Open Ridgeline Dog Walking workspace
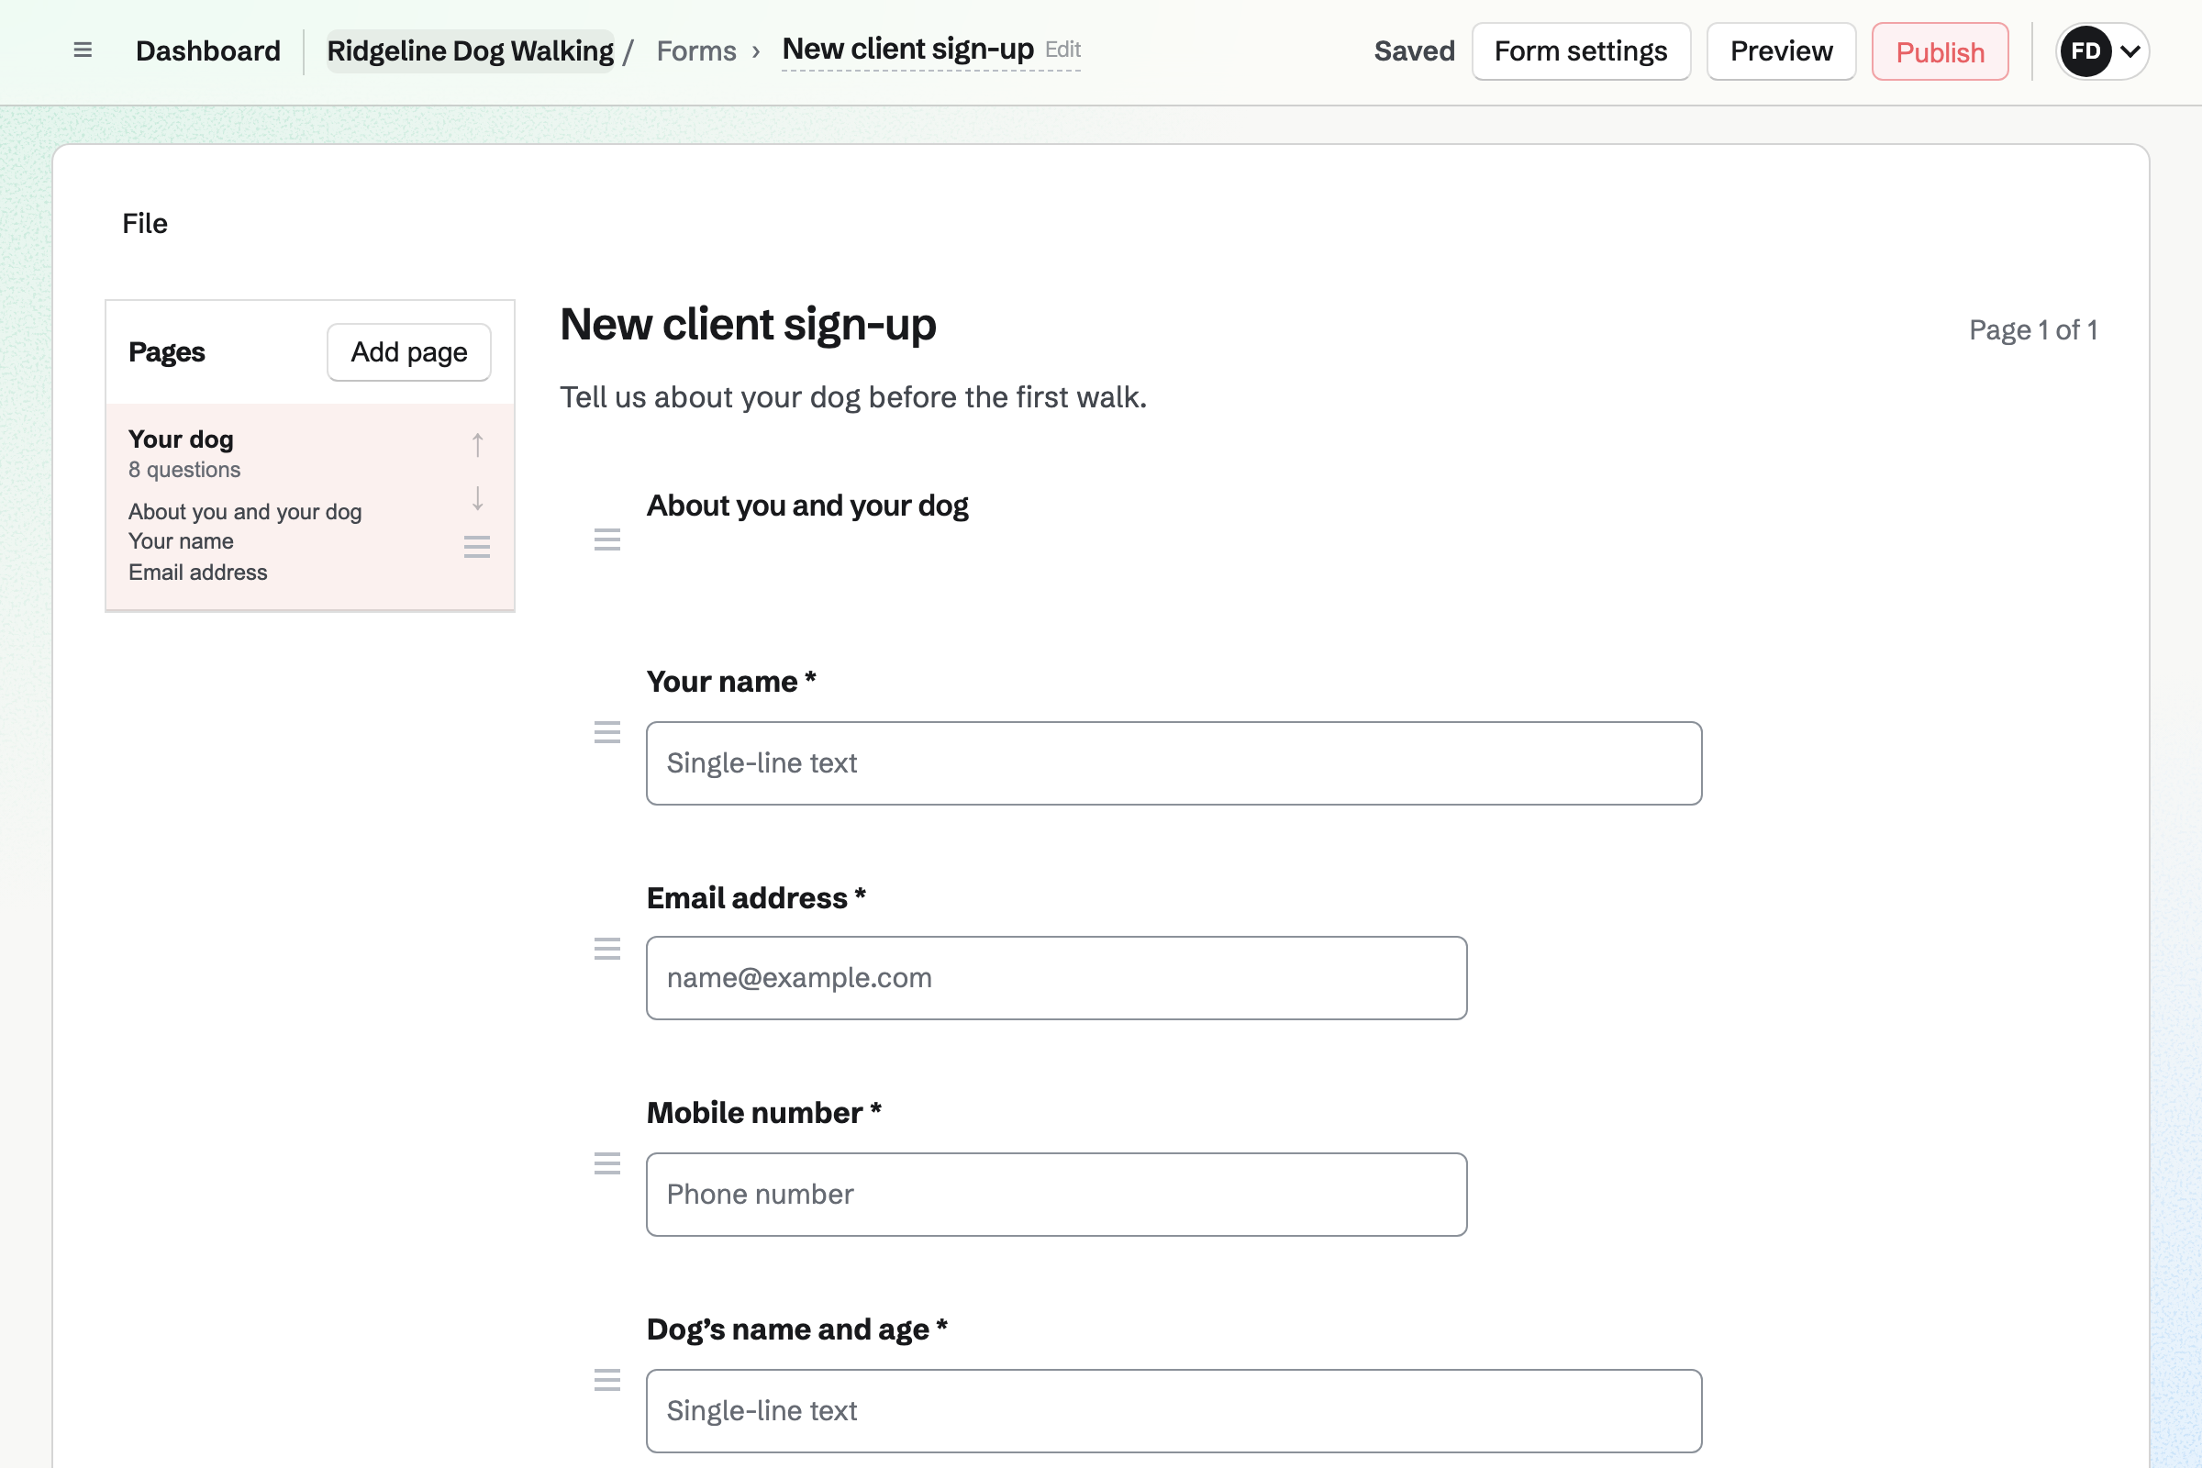The width and height of the screenshot is (2202, 1468). click(470, 50)
